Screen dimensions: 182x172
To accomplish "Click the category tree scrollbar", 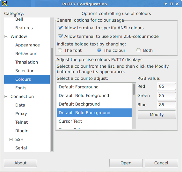I will pos(52,100).
